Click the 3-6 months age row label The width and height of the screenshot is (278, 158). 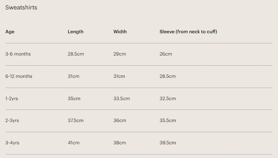pos(18,54)
